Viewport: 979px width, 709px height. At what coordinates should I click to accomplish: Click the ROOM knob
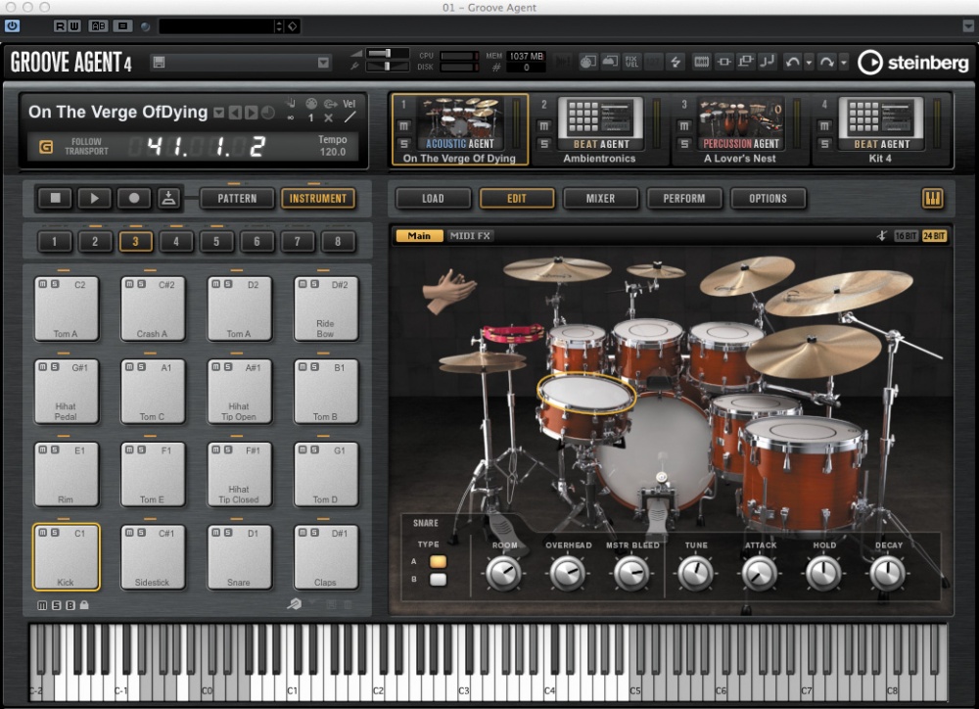point(503,573)
